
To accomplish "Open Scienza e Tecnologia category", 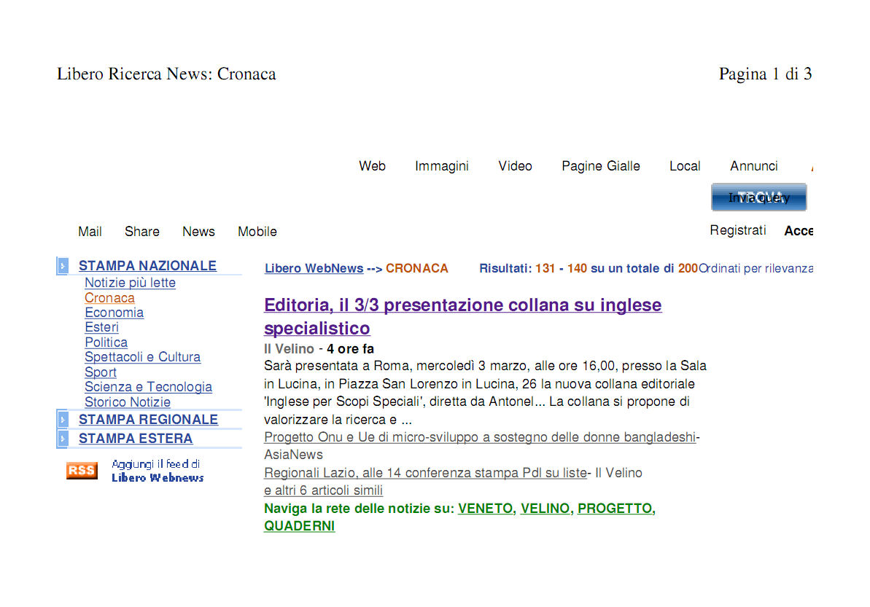I will [148, 387].
